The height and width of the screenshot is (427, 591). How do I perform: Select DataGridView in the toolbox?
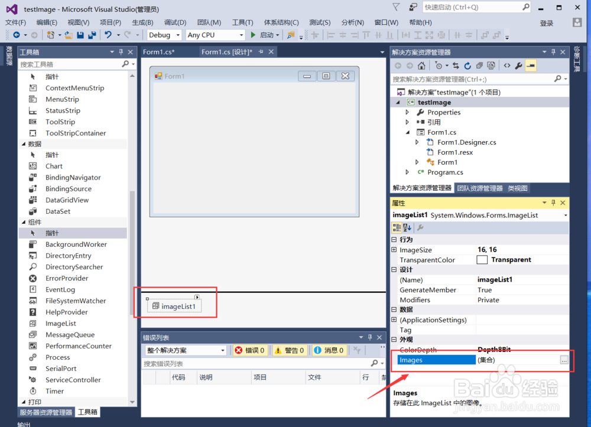(x=67, y=200)
